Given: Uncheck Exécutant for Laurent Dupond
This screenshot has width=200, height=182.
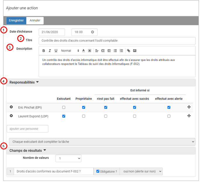Looking at the screenshot, I should (x=64, y=116).
